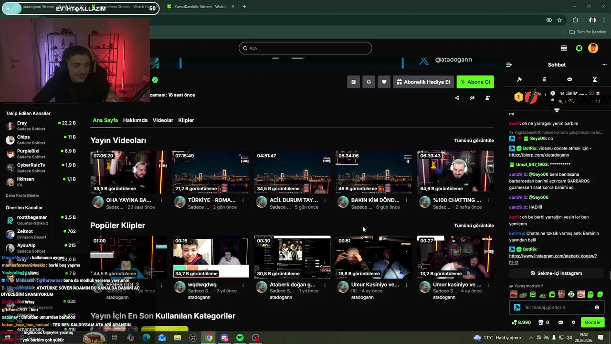Click the moderator hammer icon in chat

click(519, 79)
